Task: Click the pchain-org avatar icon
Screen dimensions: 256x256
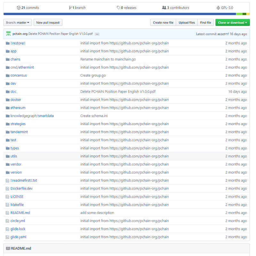Action: point(8,34)
